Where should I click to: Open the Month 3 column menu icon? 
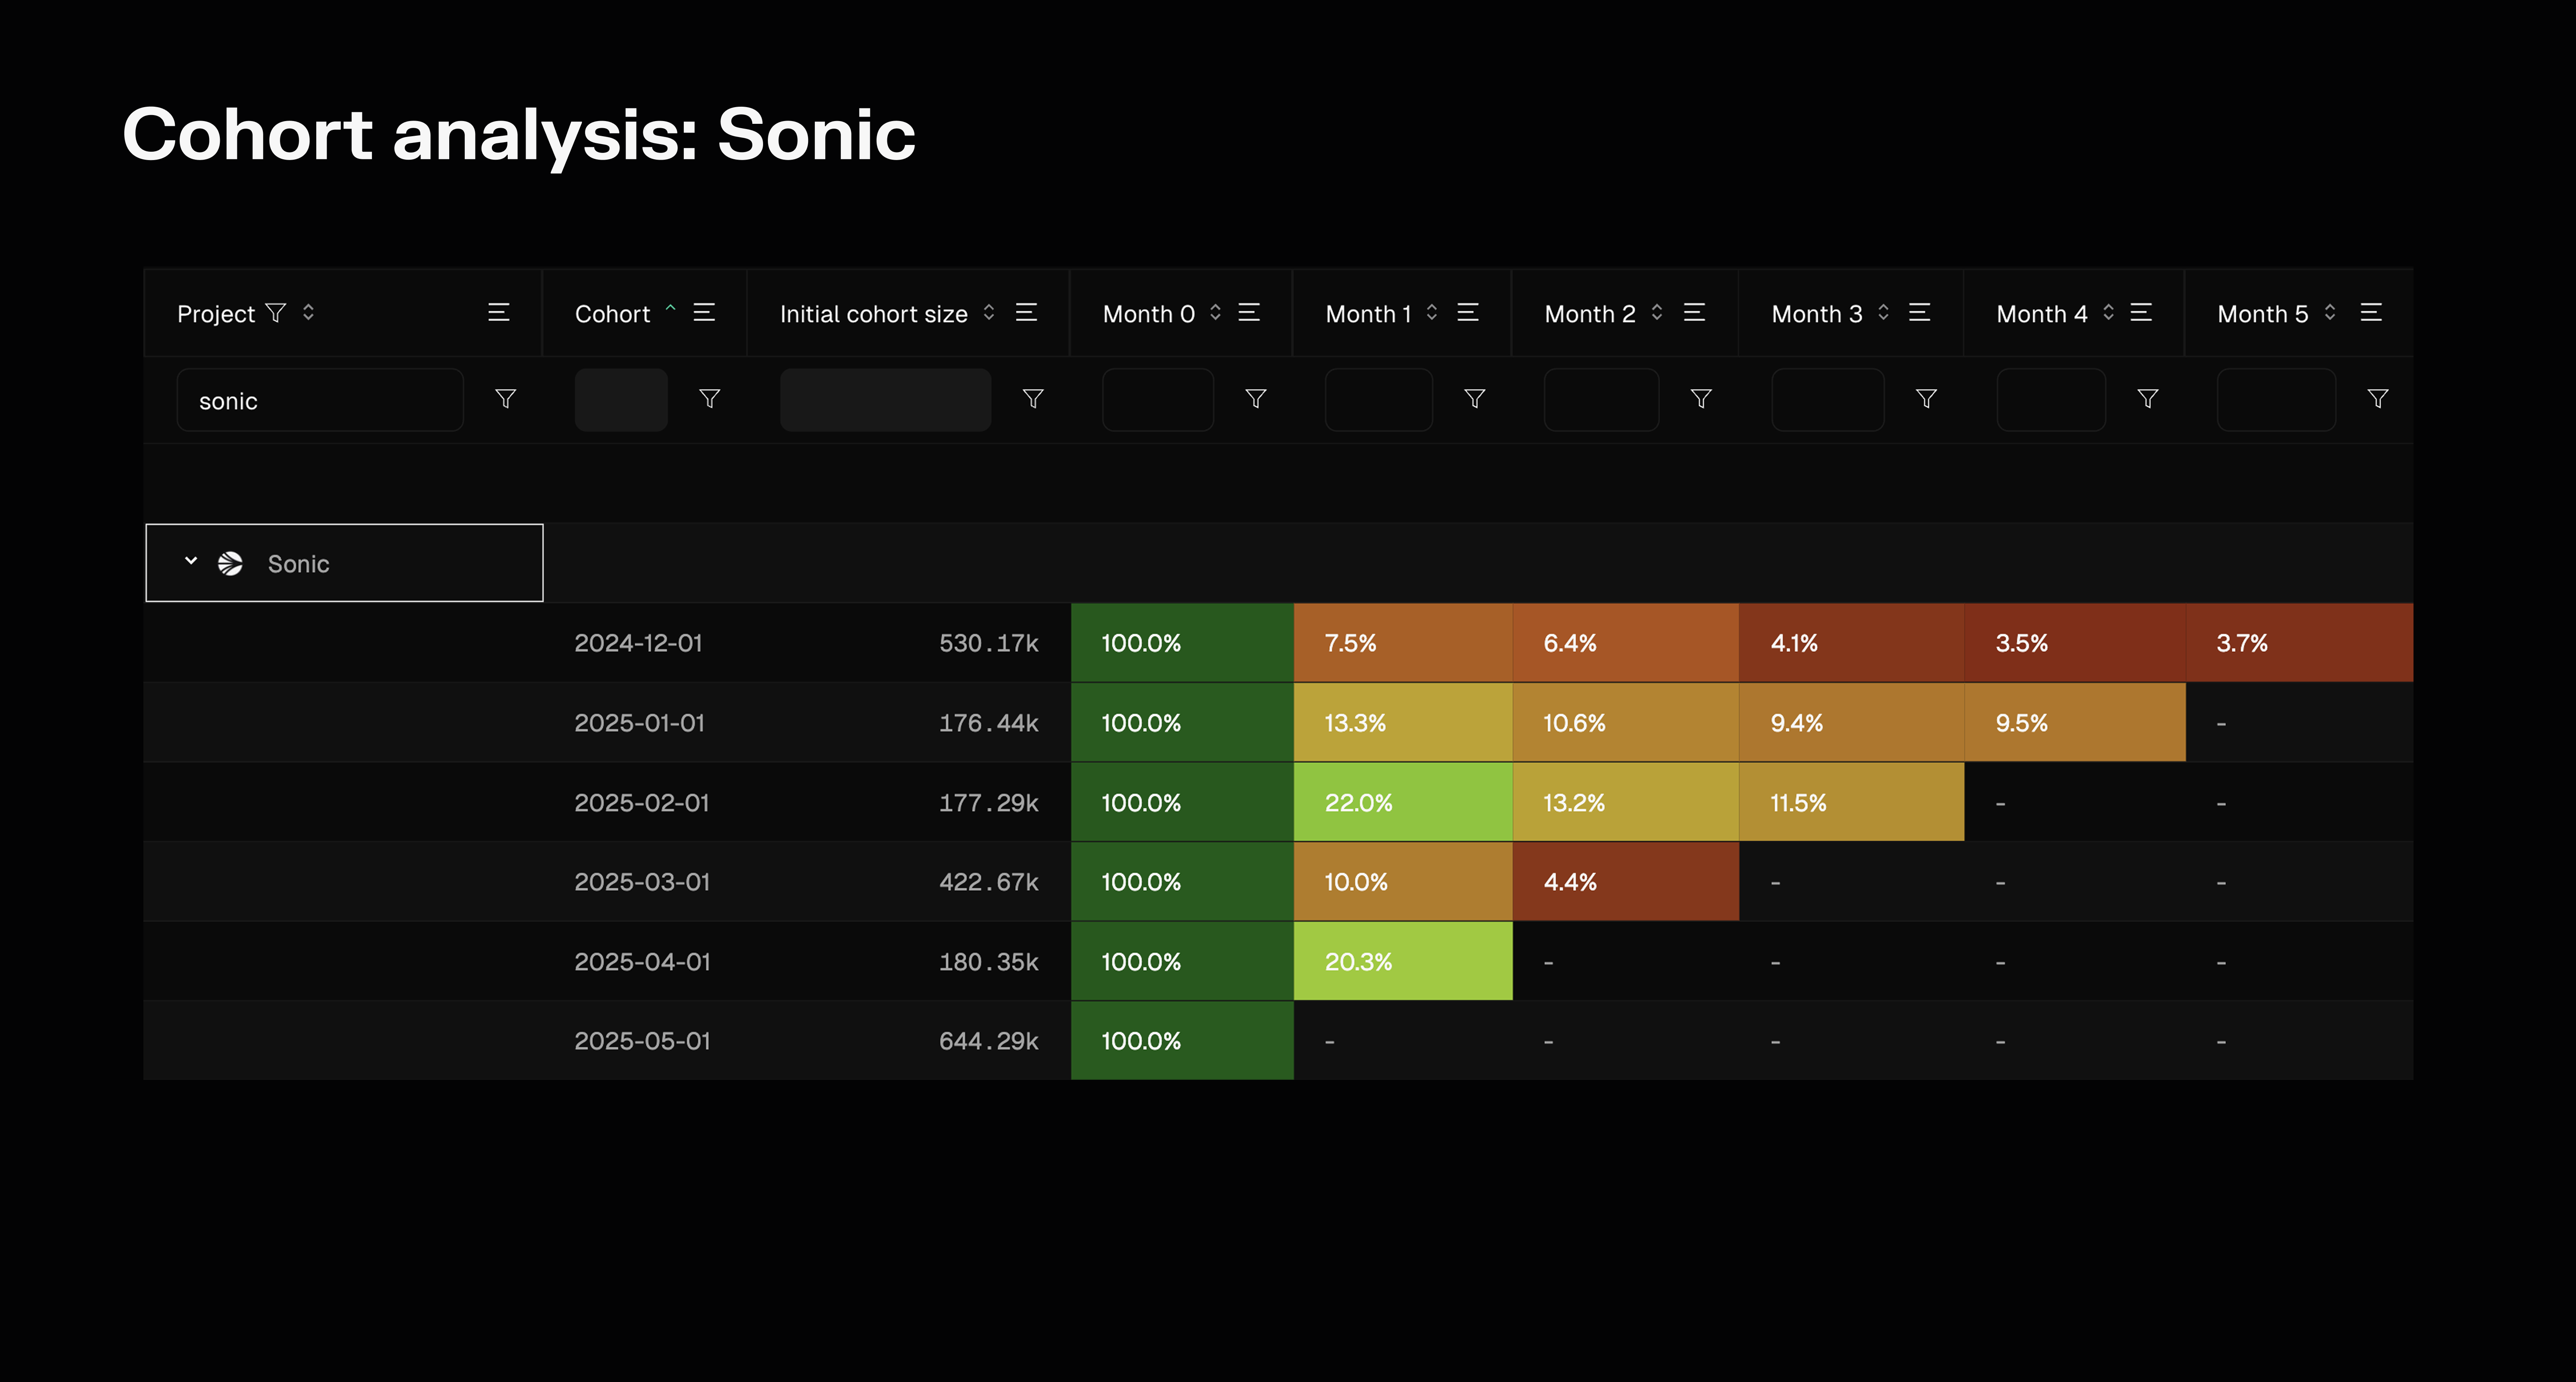point(1919,313)
